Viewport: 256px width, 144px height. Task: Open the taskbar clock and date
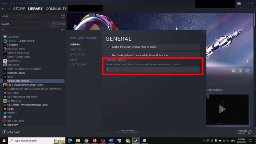[242, 140]
